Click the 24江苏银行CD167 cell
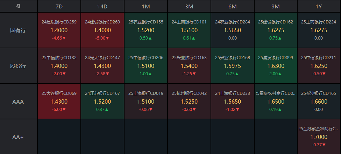Viewport: 341px width, 154px height. (x=102, y=101)
